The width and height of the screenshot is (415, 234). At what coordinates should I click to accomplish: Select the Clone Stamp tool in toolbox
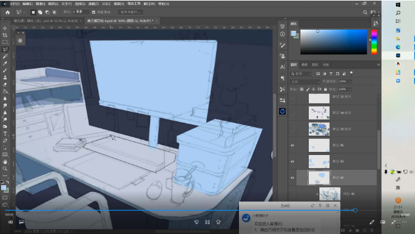[5, 78]
